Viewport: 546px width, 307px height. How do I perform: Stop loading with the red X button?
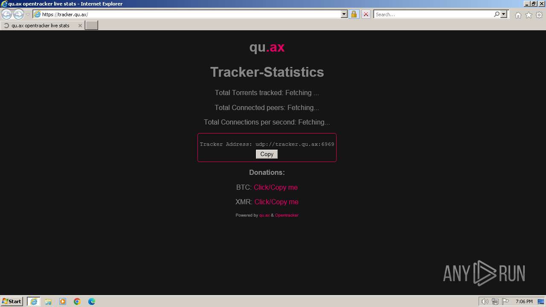pyautogui.click(x=366, y=14)
